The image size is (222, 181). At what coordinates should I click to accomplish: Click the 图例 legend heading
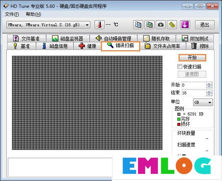(179, 109)
